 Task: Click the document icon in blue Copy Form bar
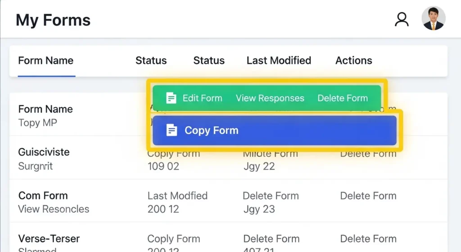pyautogui.click(x=172, y=130)
